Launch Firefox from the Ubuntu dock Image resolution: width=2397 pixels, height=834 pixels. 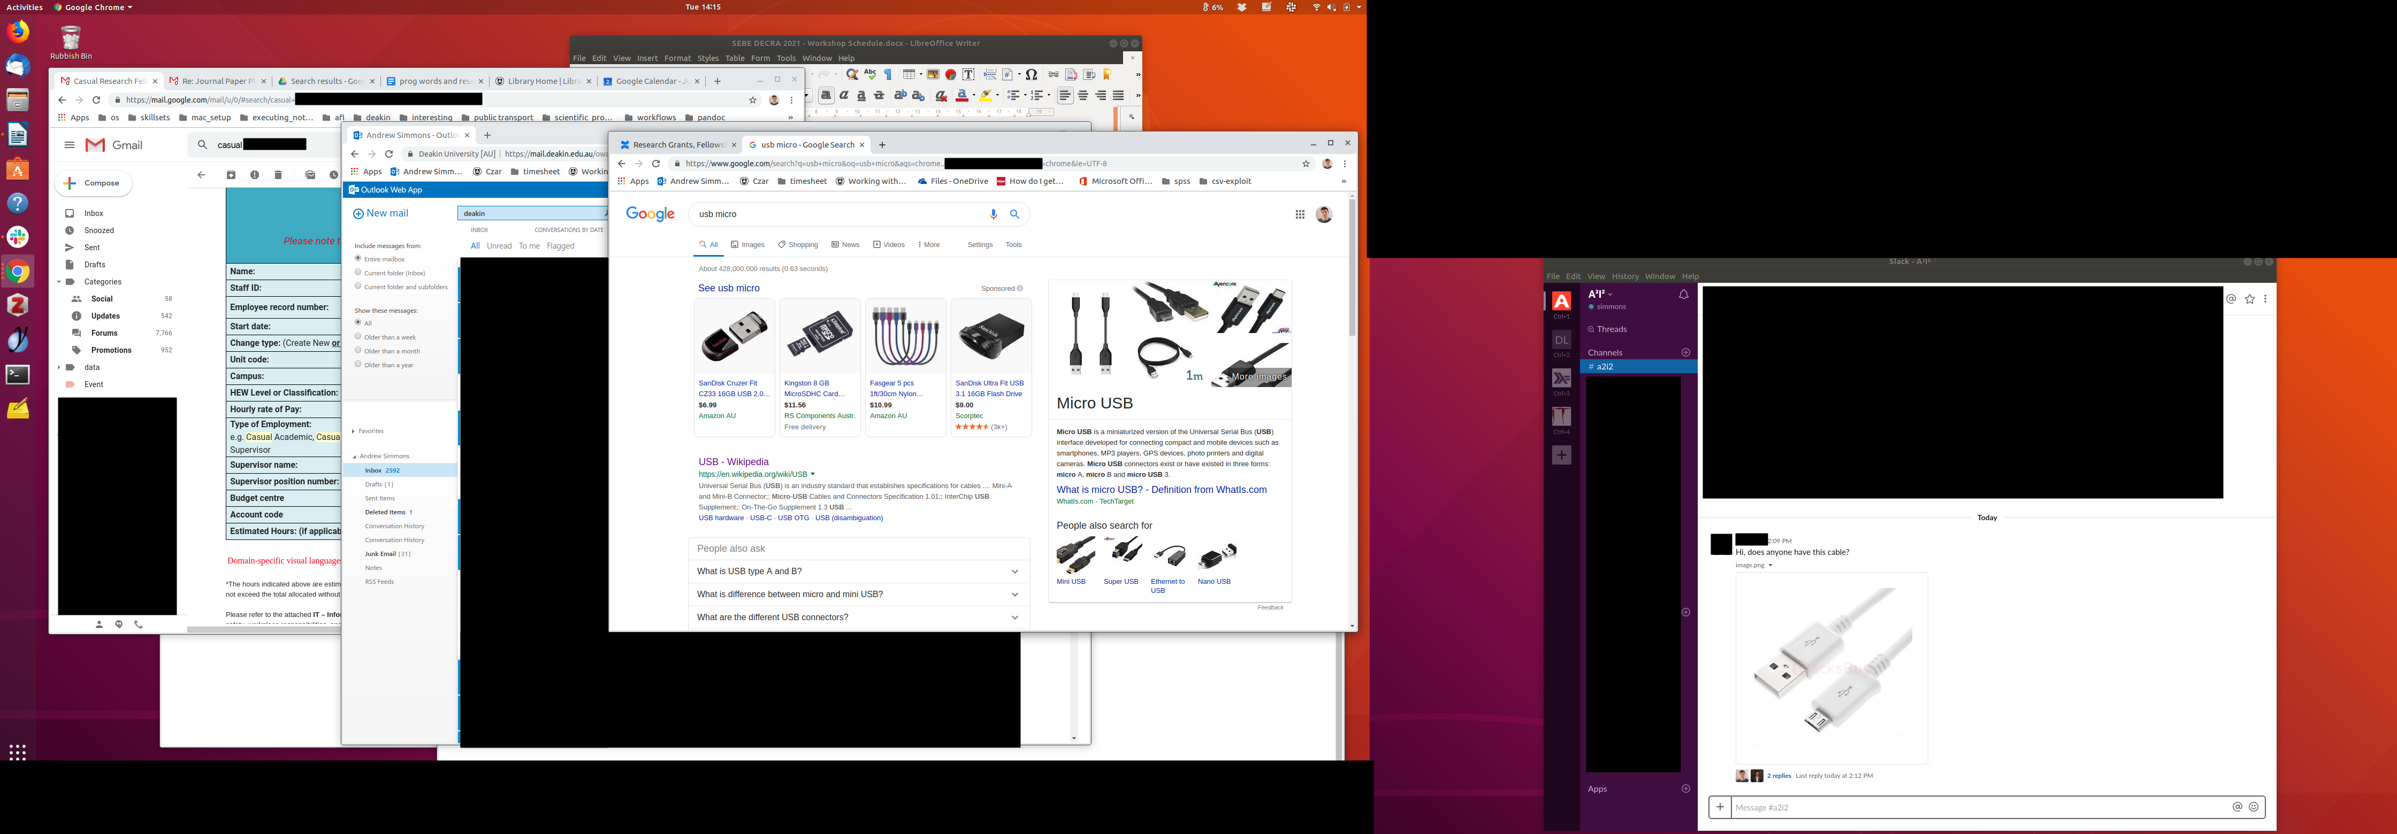pyautogui.click(x=18, y=32)
